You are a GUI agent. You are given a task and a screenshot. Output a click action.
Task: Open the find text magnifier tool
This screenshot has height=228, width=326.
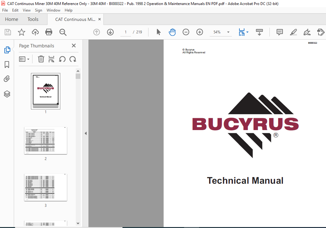tap(63, 32)
